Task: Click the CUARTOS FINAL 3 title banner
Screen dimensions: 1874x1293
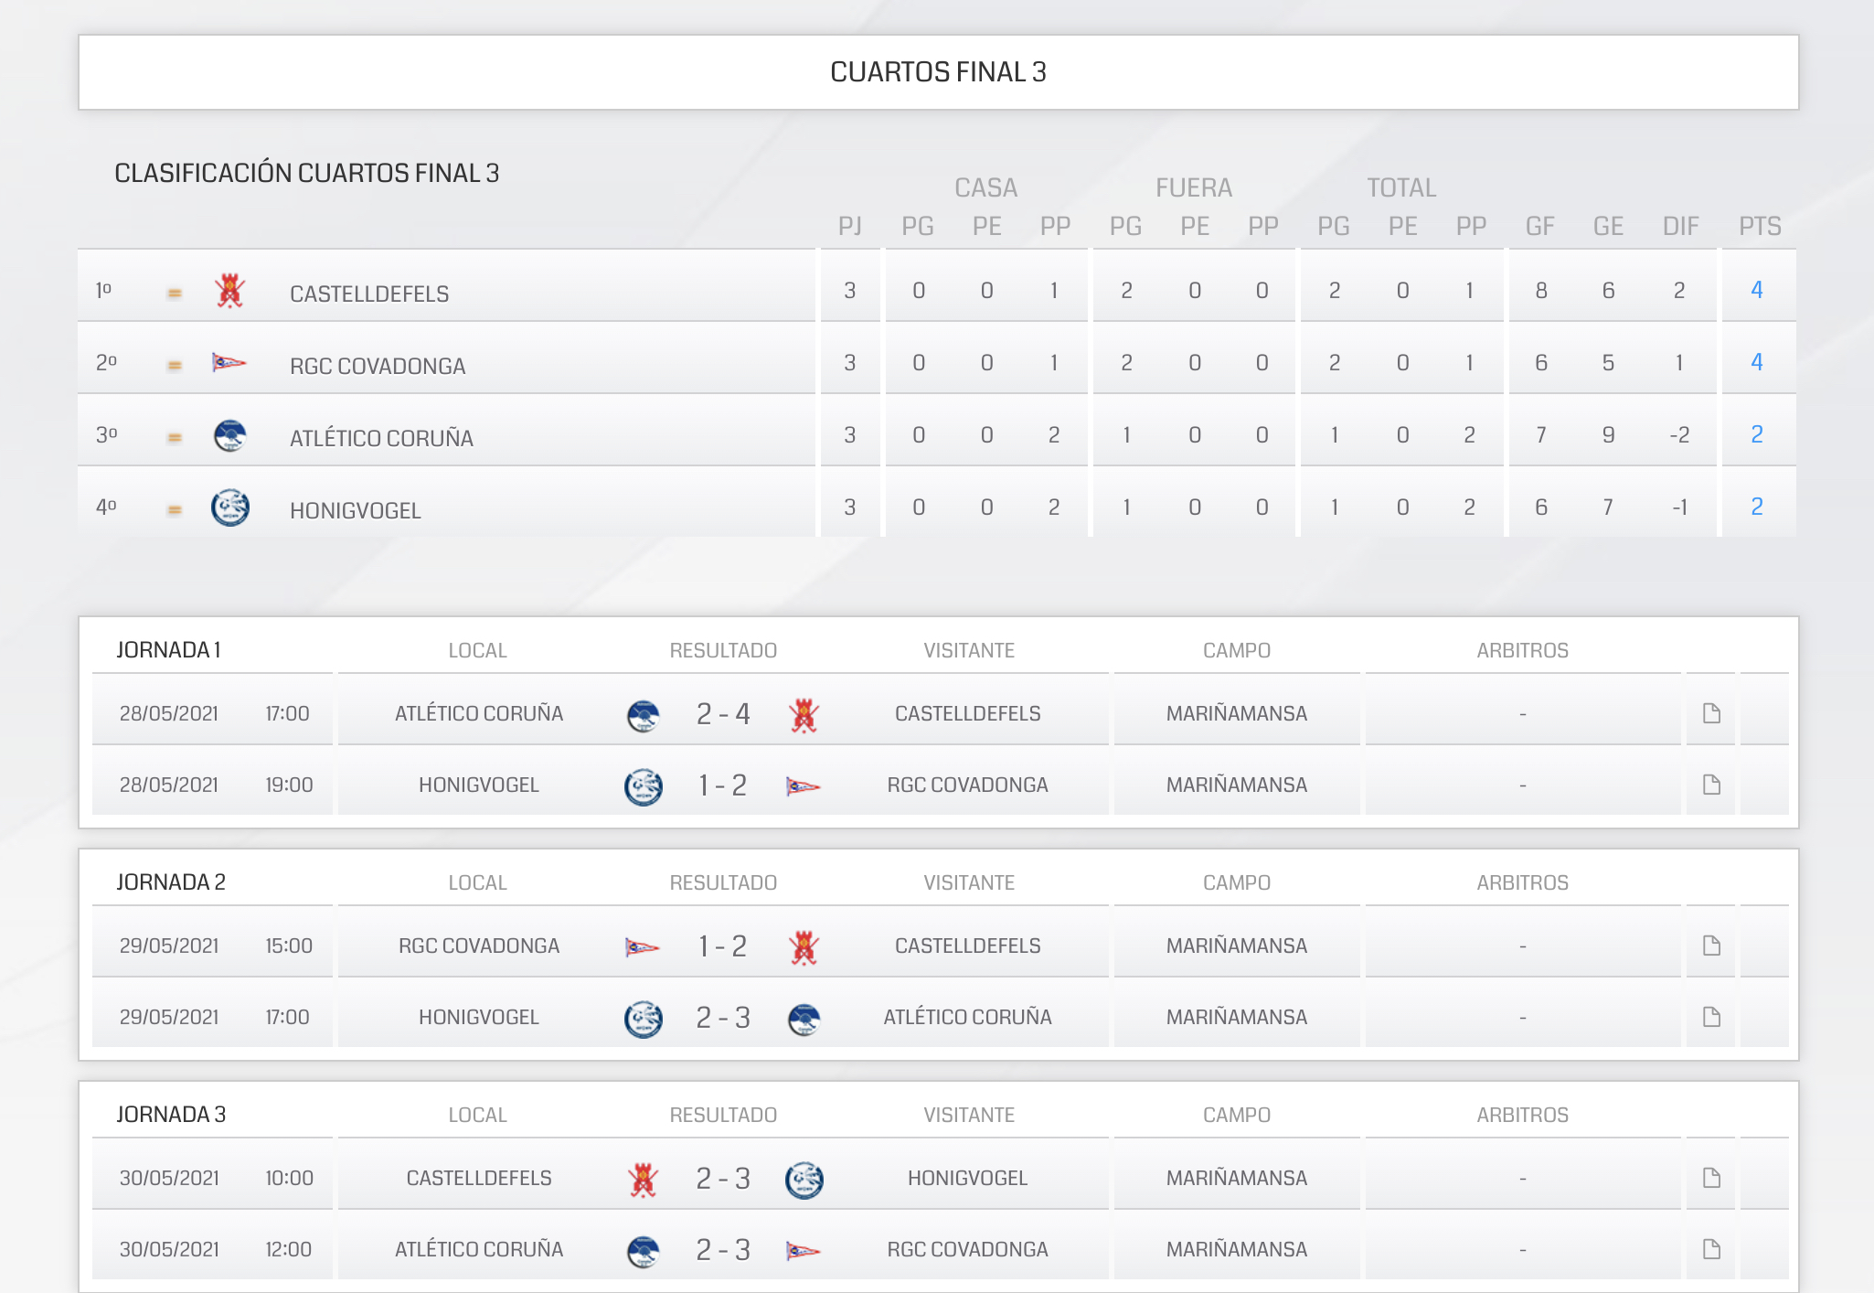Action: pos(938,72)
